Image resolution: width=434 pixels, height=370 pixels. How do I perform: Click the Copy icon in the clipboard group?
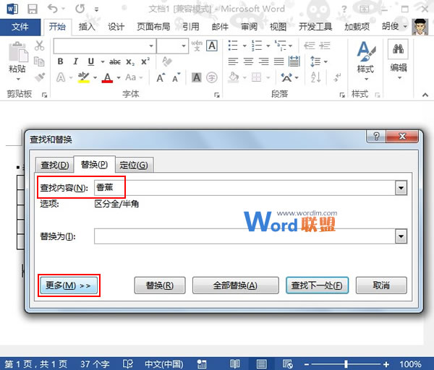click(39, 61)
